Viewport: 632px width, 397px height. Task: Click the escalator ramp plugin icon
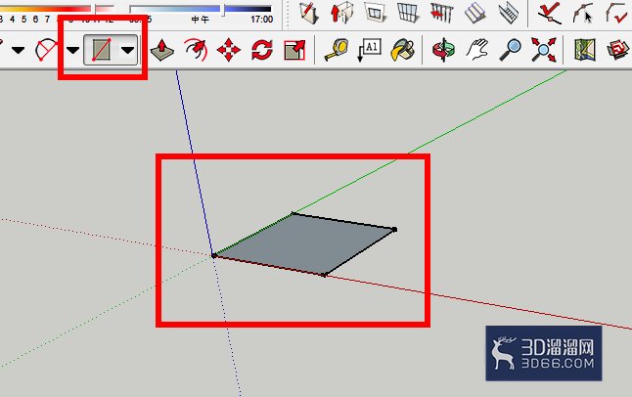[509, 13]
